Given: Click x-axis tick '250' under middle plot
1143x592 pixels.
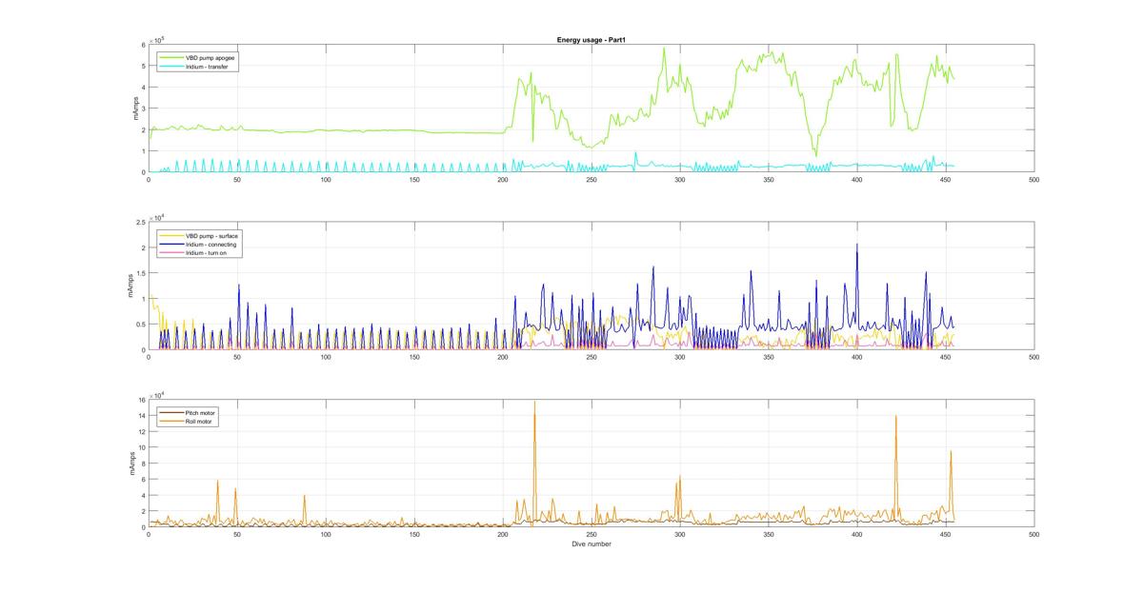Looking at the screenshot, I should [x=592, y=357].
